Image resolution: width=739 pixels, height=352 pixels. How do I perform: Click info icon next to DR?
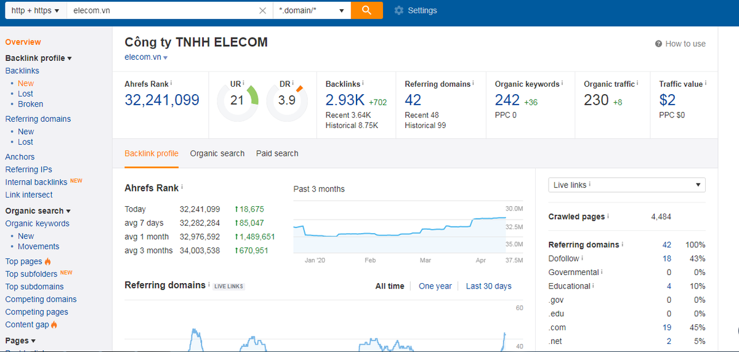pos(293,83)
